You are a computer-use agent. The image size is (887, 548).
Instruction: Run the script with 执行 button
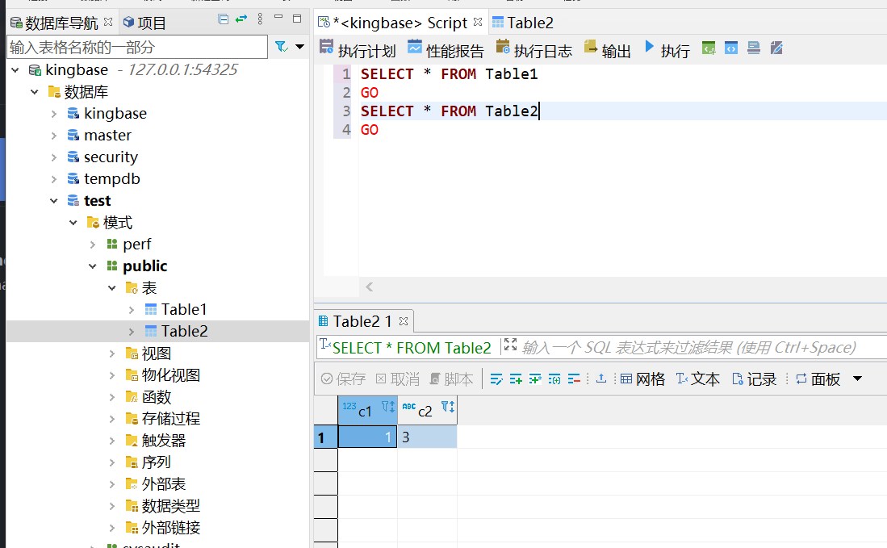[x=667, y=50]
